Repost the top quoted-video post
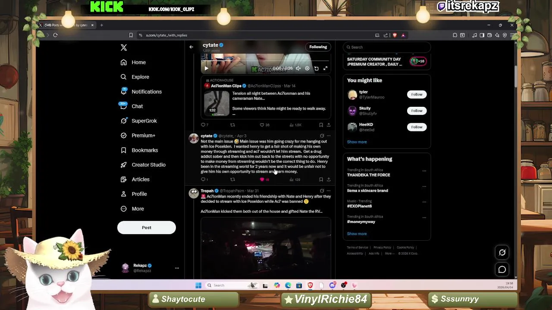This screenshot has width=552, height=310. click(232, 125)
